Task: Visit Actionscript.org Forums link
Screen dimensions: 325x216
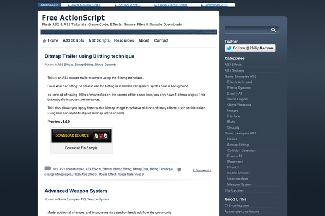Action: [242, 212]
